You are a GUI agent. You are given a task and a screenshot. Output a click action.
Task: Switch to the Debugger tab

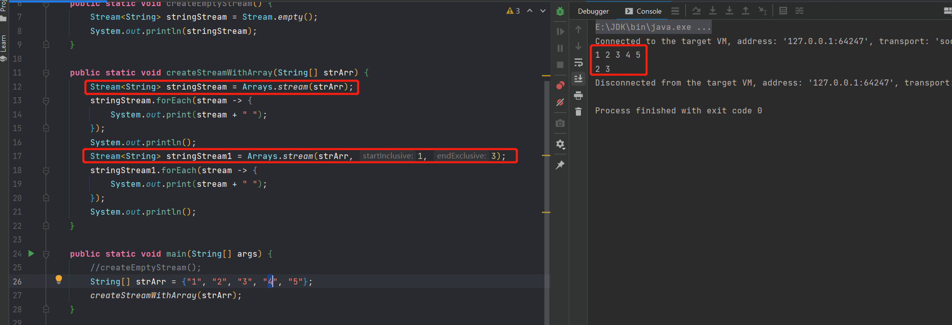pos(593,11)
